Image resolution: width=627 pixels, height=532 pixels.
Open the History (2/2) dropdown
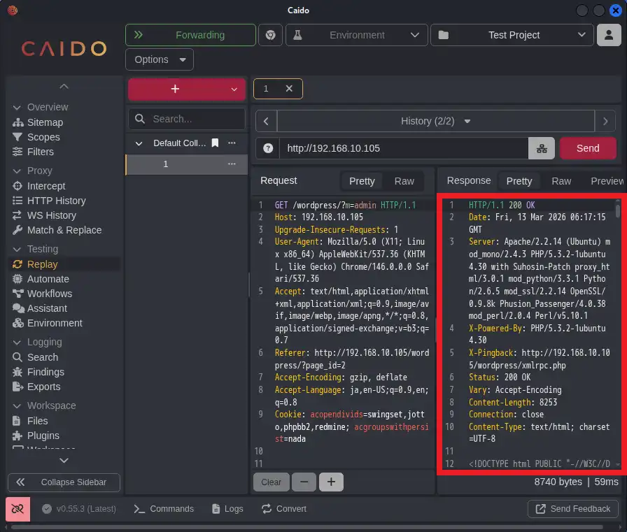point(435,120)
